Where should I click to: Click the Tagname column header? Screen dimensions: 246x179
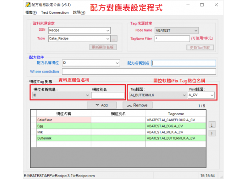point(176,114)
